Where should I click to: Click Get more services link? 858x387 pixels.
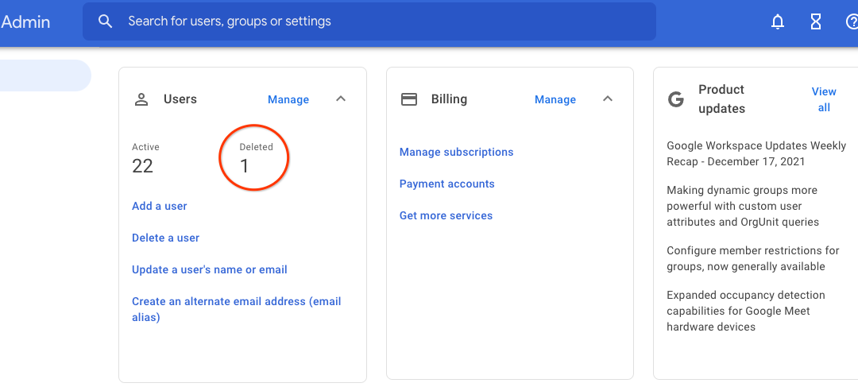[x=446, y=215]
